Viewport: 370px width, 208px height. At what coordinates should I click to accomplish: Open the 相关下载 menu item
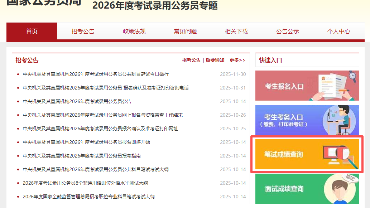(236, 31)
